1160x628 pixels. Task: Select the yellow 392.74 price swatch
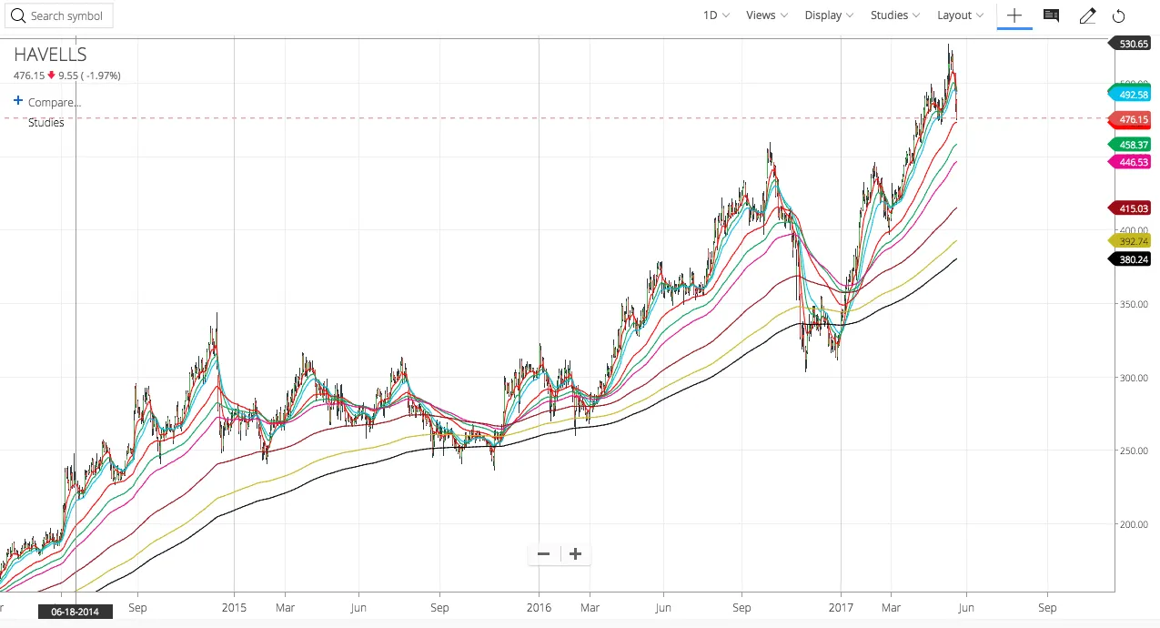(x=1130, y=241)
